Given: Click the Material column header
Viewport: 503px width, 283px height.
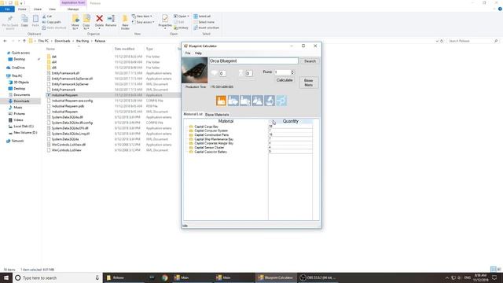Looking at the screenshot, I should point(226,121).
